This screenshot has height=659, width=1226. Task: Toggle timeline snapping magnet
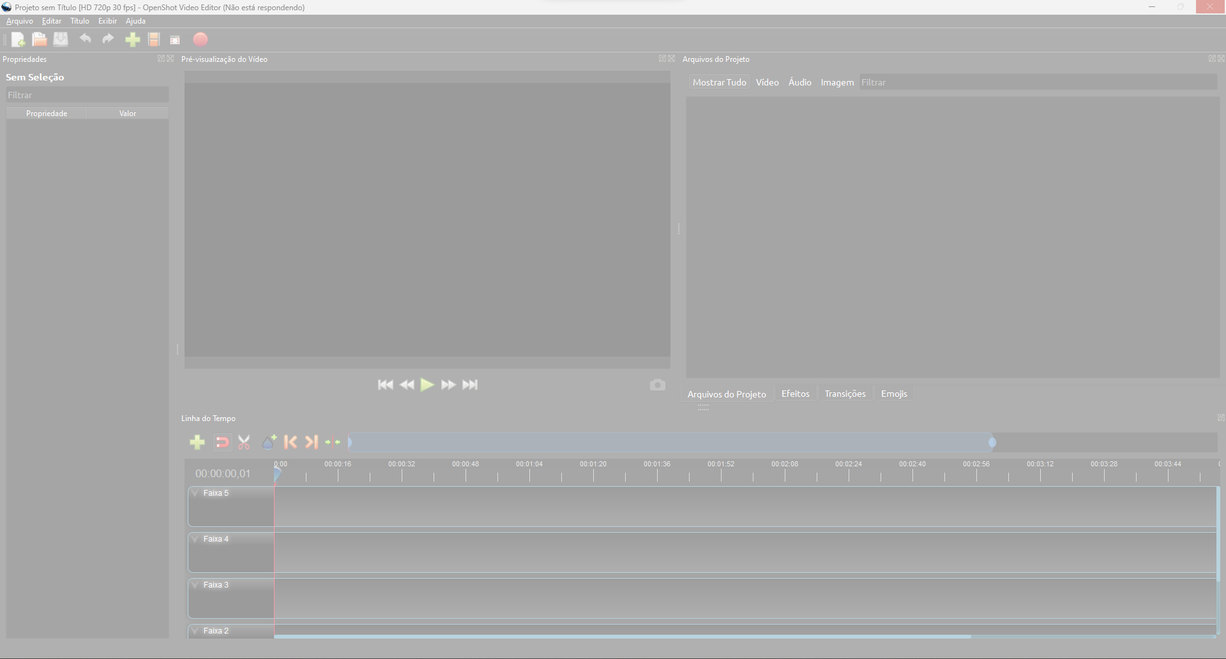[222, 442]
